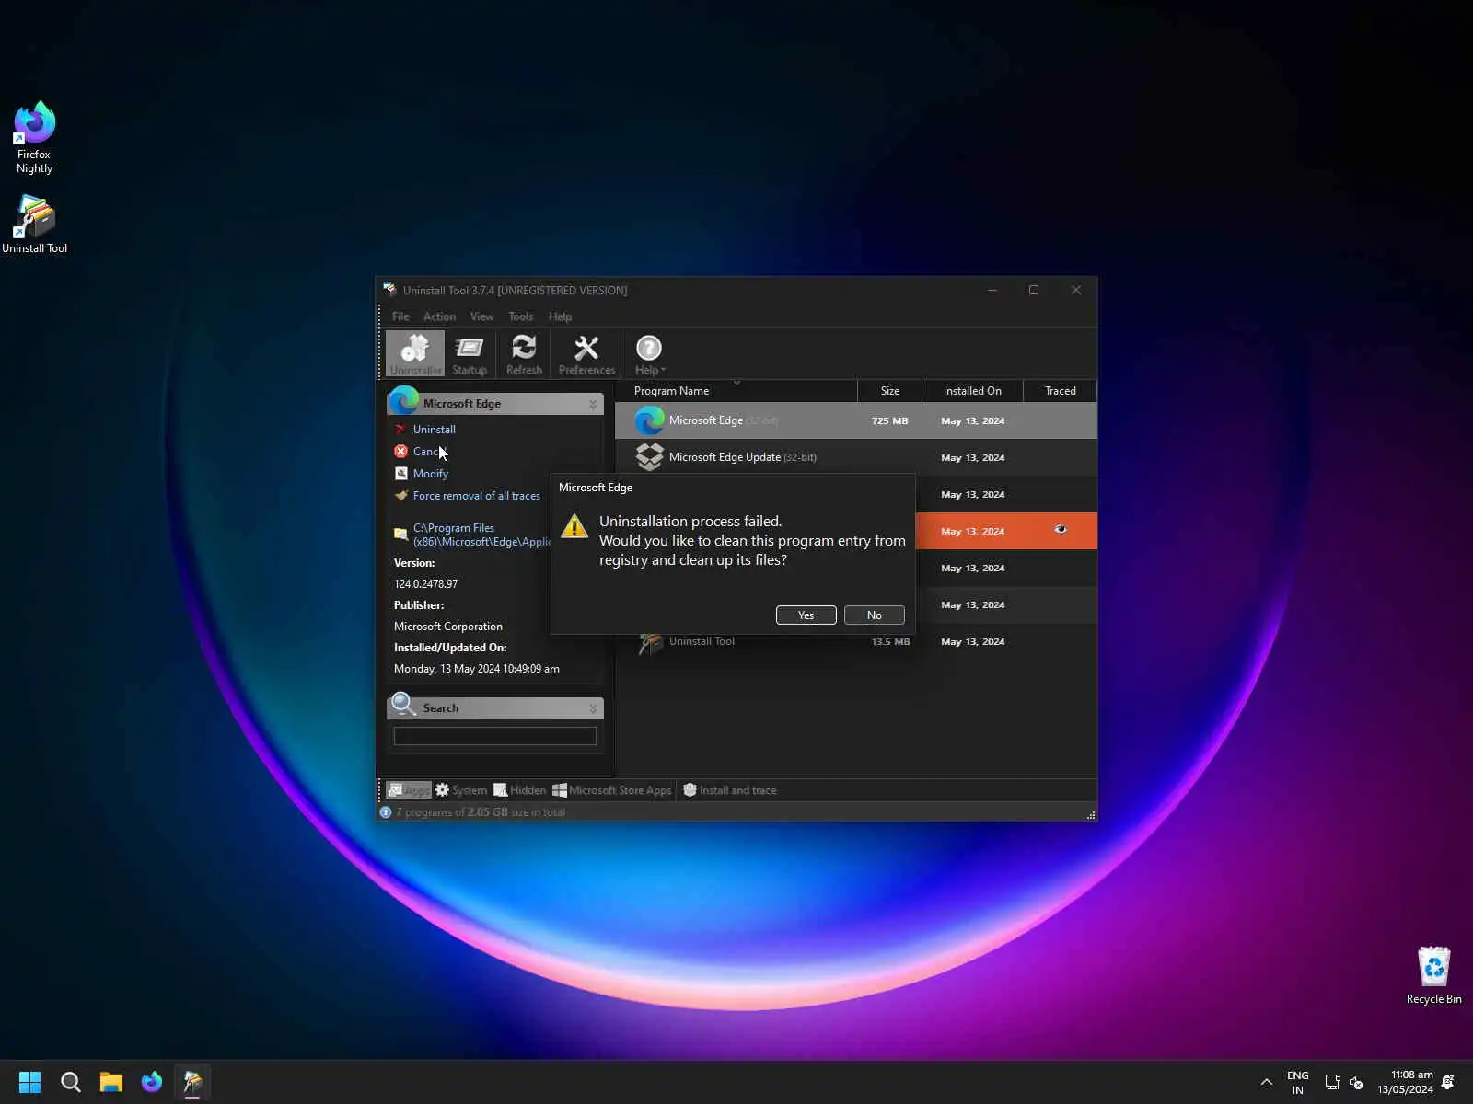
Task: Open the Tools menu
Action: (520, 316)
